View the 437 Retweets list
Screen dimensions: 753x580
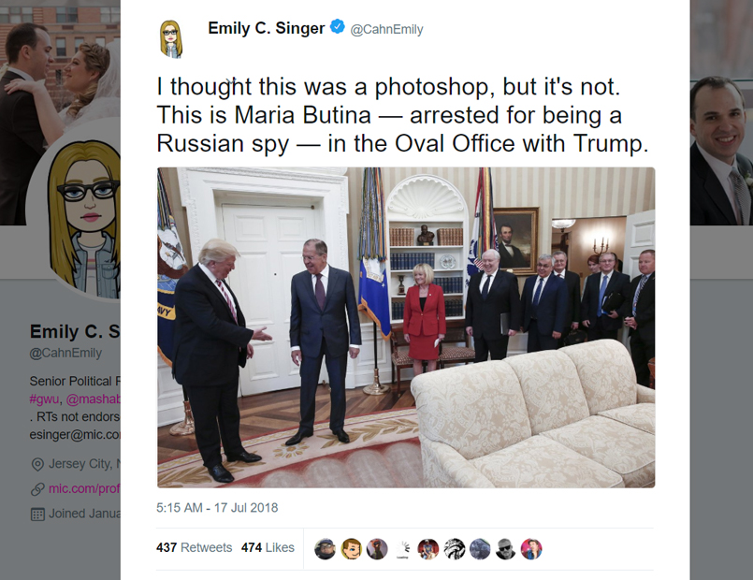click(x=194, y=547)
